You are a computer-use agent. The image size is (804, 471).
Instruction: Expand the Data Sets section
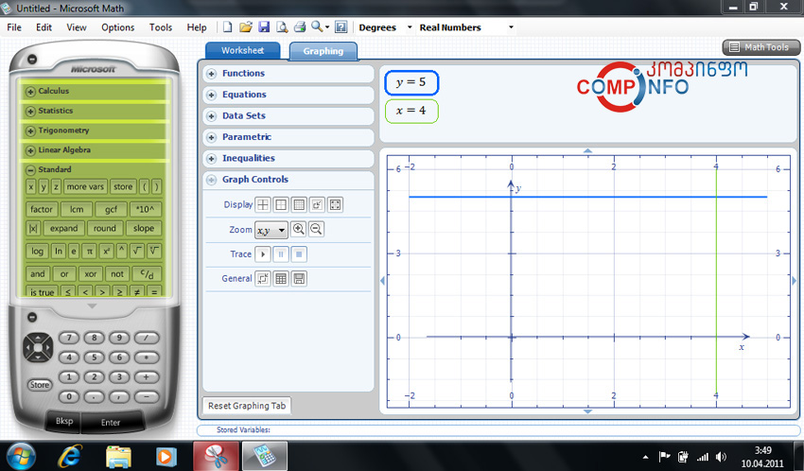(211, 116)
